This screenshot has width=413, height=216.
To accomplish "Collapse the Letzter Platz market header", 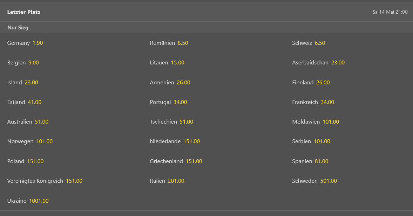I will [x=206, y=12].
